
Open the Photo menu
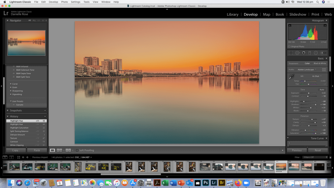[x=64, y=2]
